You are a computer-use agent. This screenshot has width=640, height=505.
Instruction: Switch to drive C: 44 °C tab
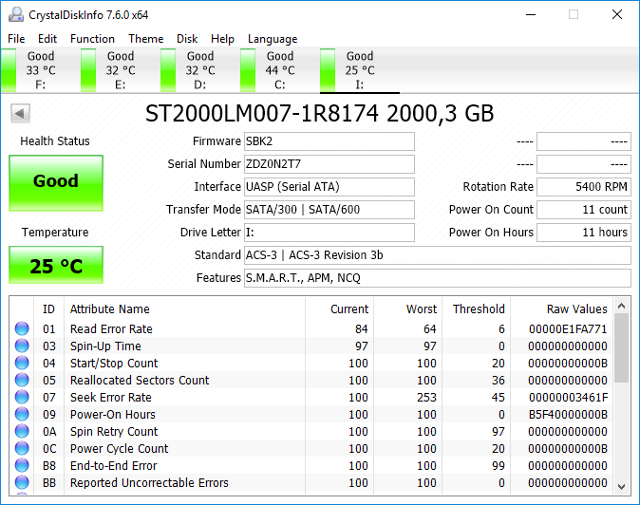279,70
